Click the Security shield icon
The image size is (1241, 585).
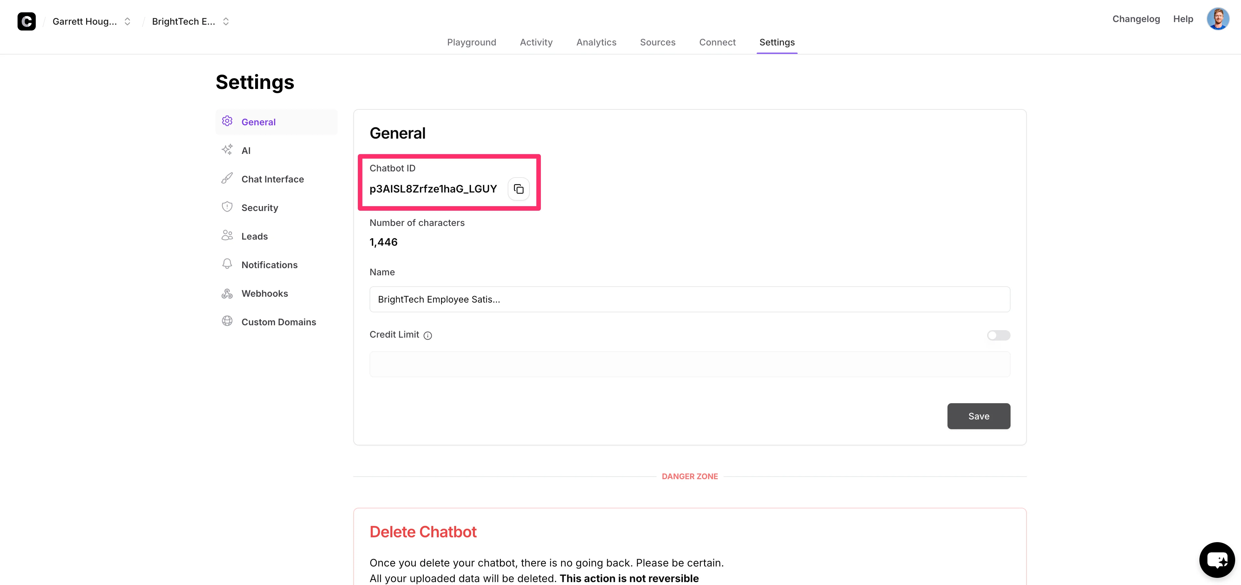click(227, 207)
